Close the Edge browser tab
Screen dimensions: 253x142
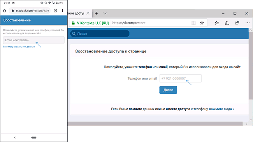pos(88,13)
